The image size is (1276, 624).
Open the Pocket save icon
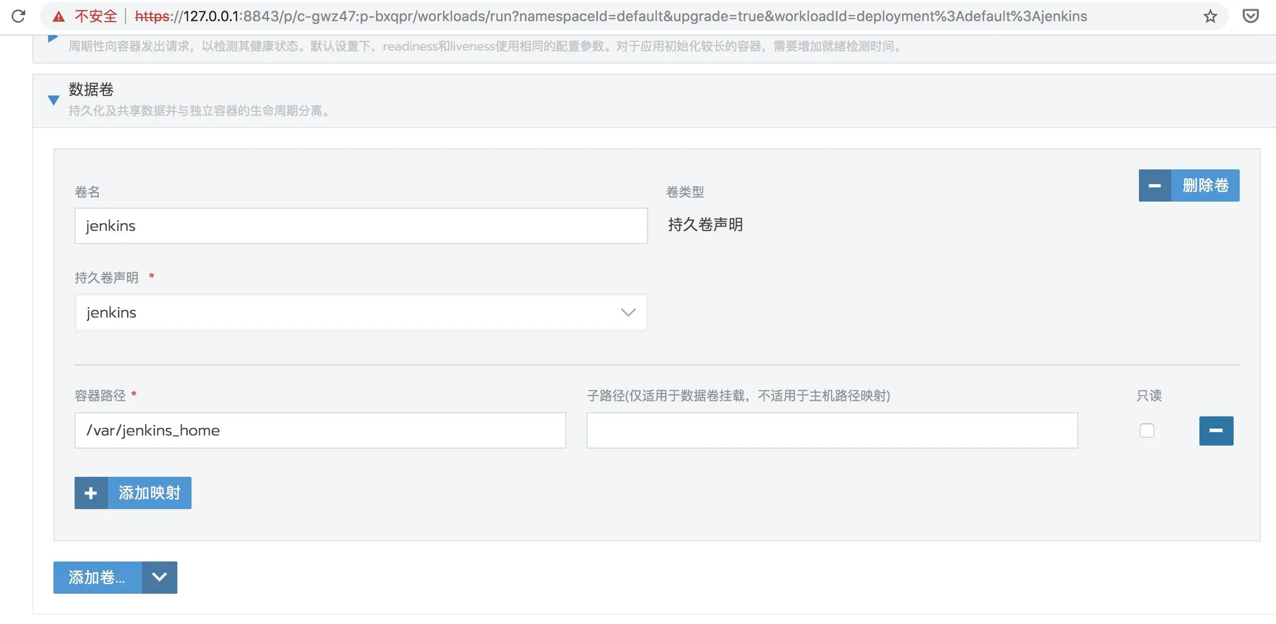coord(1250,17)
